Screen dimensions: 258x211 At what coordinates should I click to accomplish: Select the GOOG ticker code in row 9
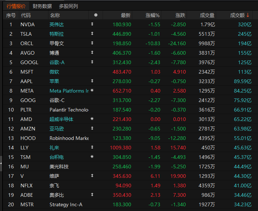click(x=28, y=100)
